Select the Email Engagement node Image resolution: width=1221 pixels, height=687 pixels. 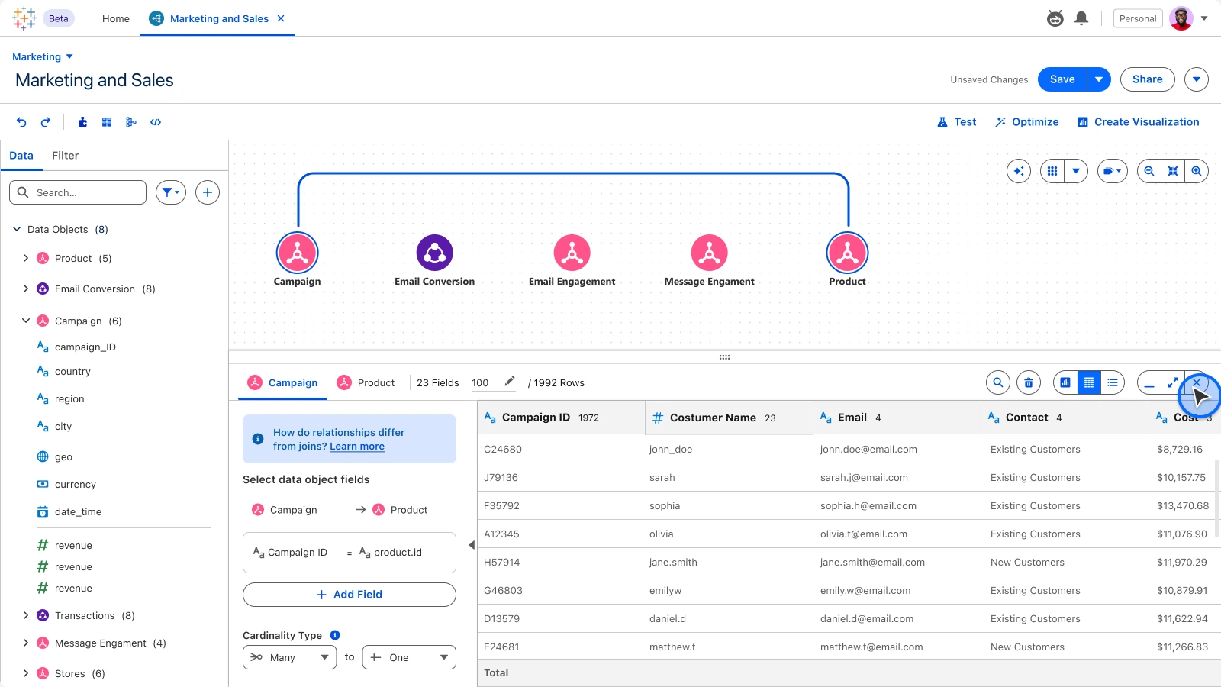572,253
